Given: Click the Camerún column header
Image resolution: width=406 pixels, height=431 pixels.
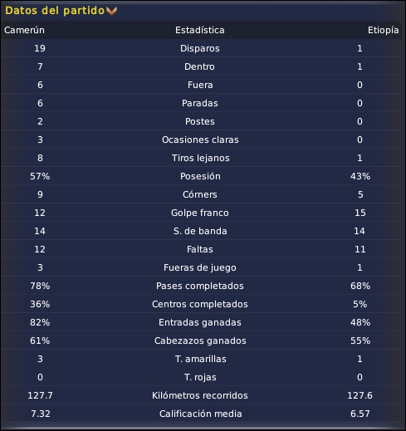Looking at the screenshot, I should tap(24, 30).
